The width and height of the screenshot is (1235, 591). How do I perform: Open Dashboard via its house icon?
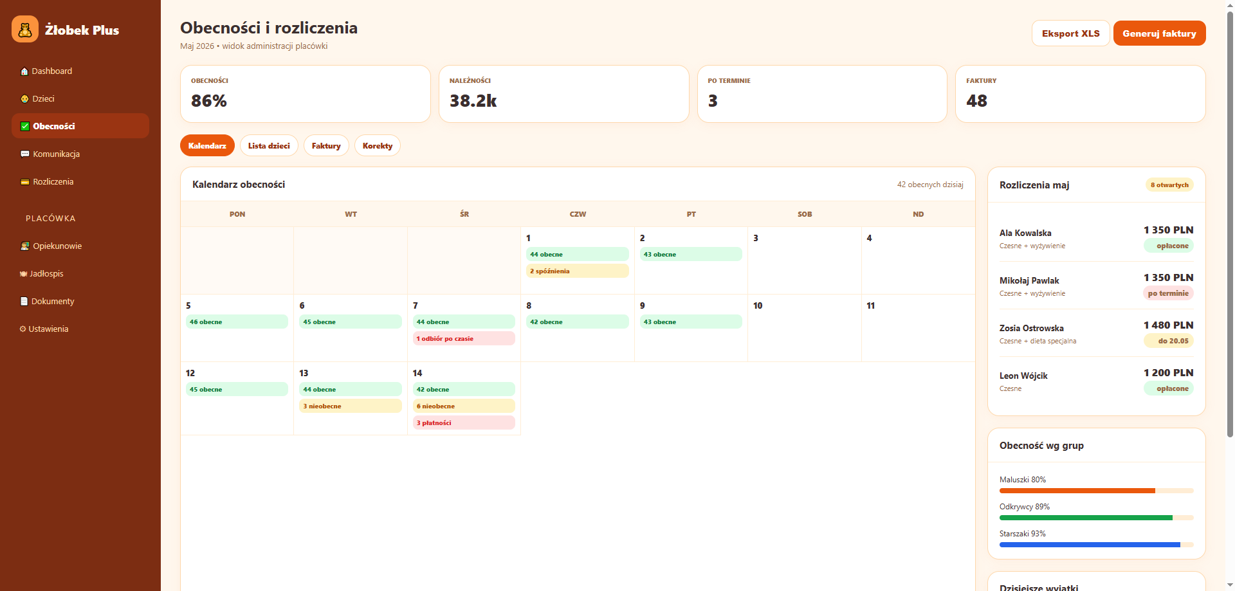[x=24, y=71]
